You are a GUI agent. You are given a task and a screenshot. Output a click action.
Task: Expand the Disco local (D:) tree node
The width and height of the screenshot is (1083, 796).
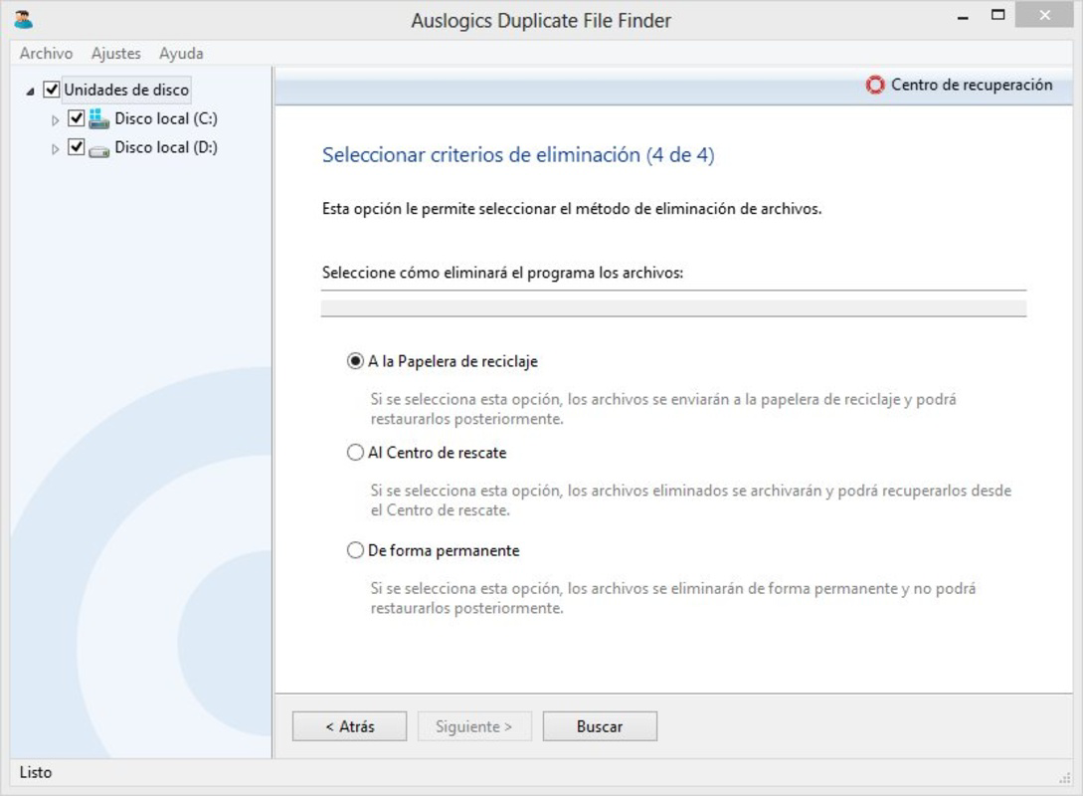(56, 149)
